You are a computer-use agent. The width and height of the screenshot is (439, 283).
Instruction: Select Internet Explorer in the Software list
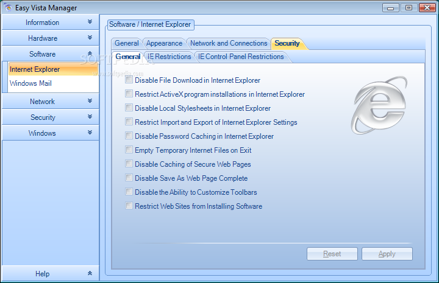pyautogui.click(x=53, y=69)
